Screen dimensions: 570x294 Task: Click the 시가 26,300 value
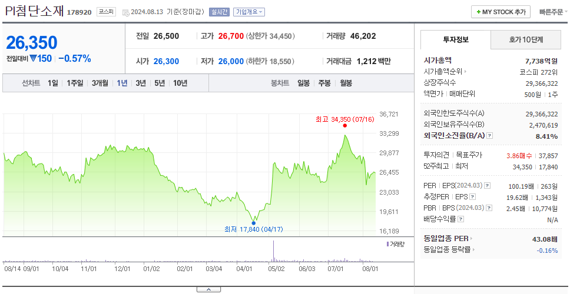[x=166, y=62]
